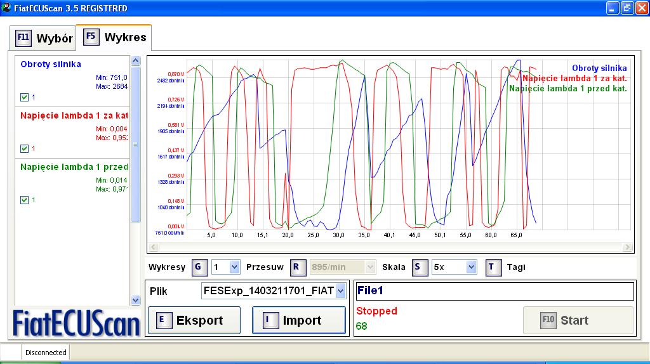Screen dimensions: 650x364
Task: Click the R shortcut icon beside Przesuw
Action: click(298, 267)
